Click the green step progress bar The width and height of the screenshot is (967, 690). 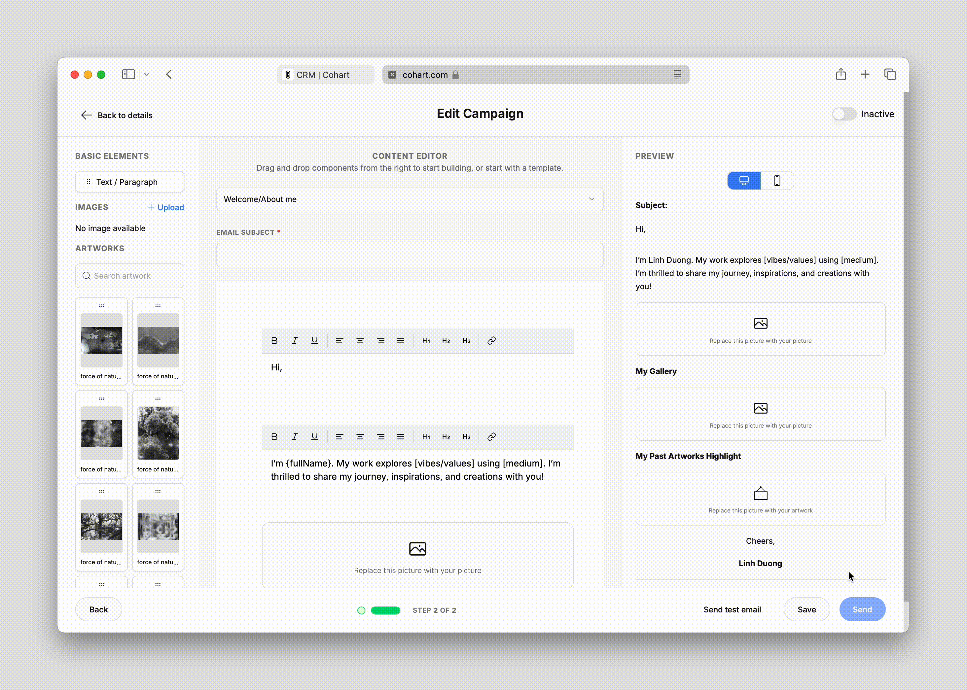click(385, 610)
